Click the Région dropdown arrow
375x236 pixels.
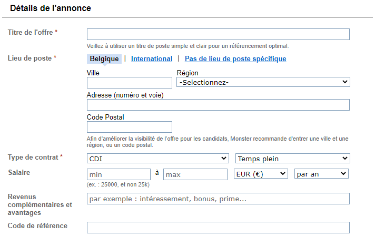[345, 82]
